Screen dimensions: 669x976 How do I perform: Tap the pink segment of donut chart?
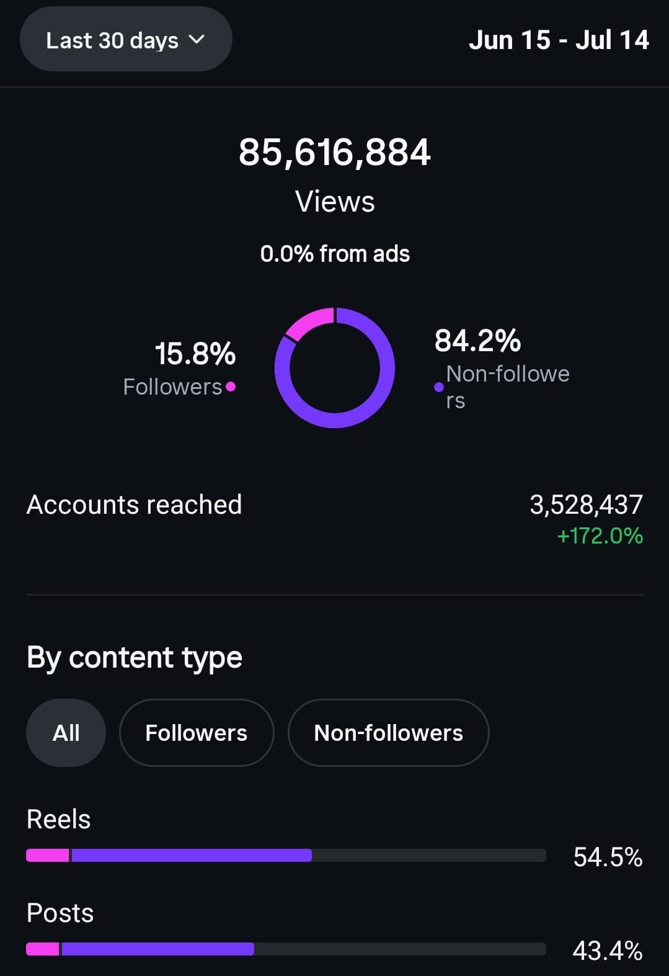(x=308, y=321)
